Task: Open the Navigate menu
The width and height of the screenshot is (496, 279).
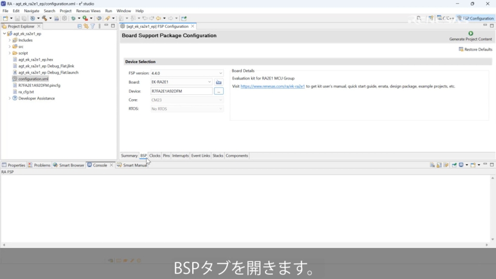Action: click(32, 11)
